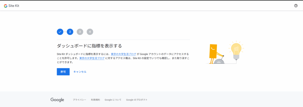Click the help question mark icon
This screenshot has height=107, width=303.
click(x=296, y=6)
